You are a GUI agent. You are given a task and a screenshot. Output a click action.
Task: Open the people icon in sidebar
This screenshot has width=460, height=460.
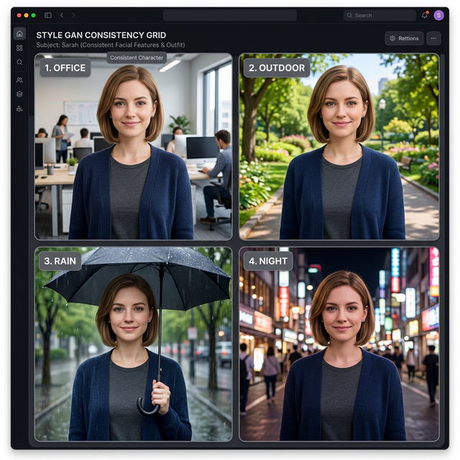tap(19, 80)
